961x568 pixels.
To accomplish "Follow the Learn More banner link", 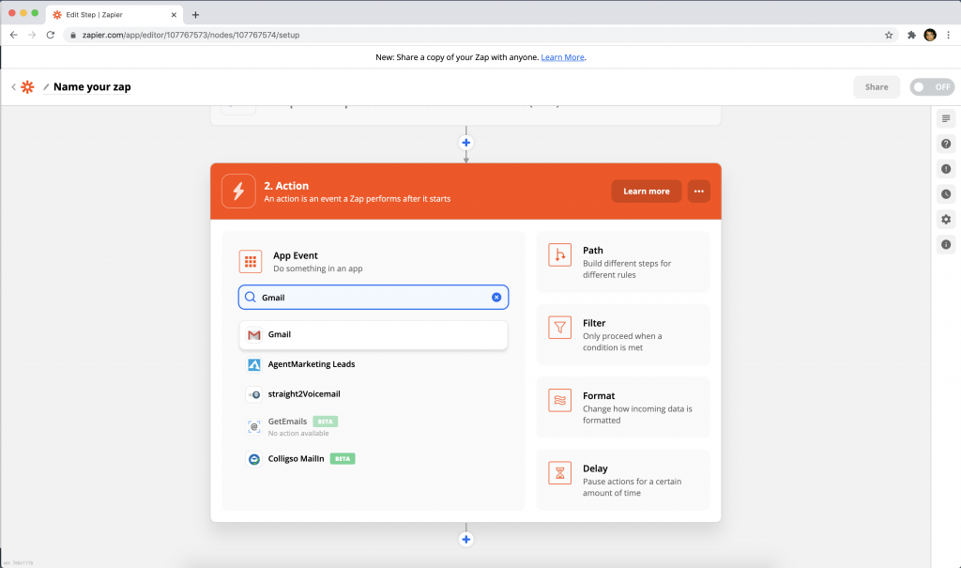I will (562, 57).
